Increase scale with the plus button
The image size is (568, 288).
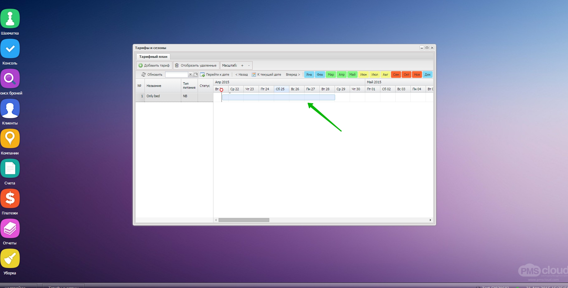click(x=242, y=65)
